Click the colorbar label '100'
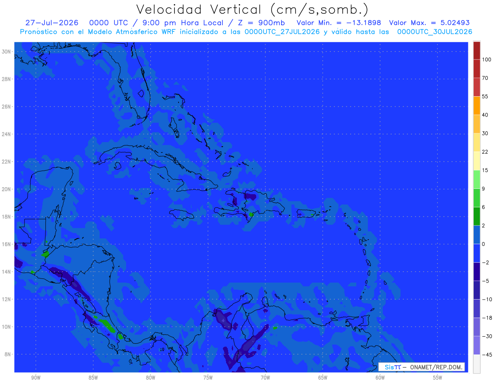Viewport: 496px width, 383px height. click(486, 59)
